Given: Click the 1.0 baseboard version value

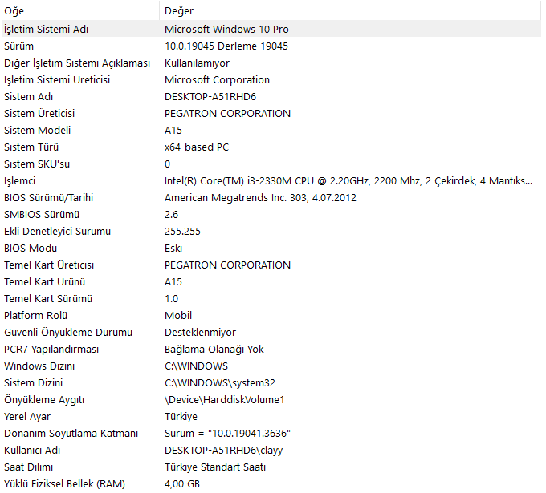Looking at the screenshot, I should [171, 299].
